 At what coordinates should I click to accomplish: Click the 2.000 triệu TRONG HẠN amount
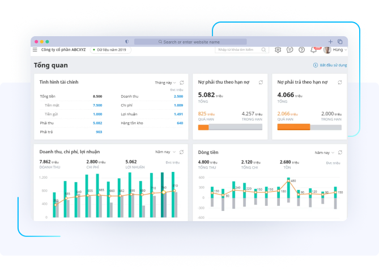coord(331,114)
